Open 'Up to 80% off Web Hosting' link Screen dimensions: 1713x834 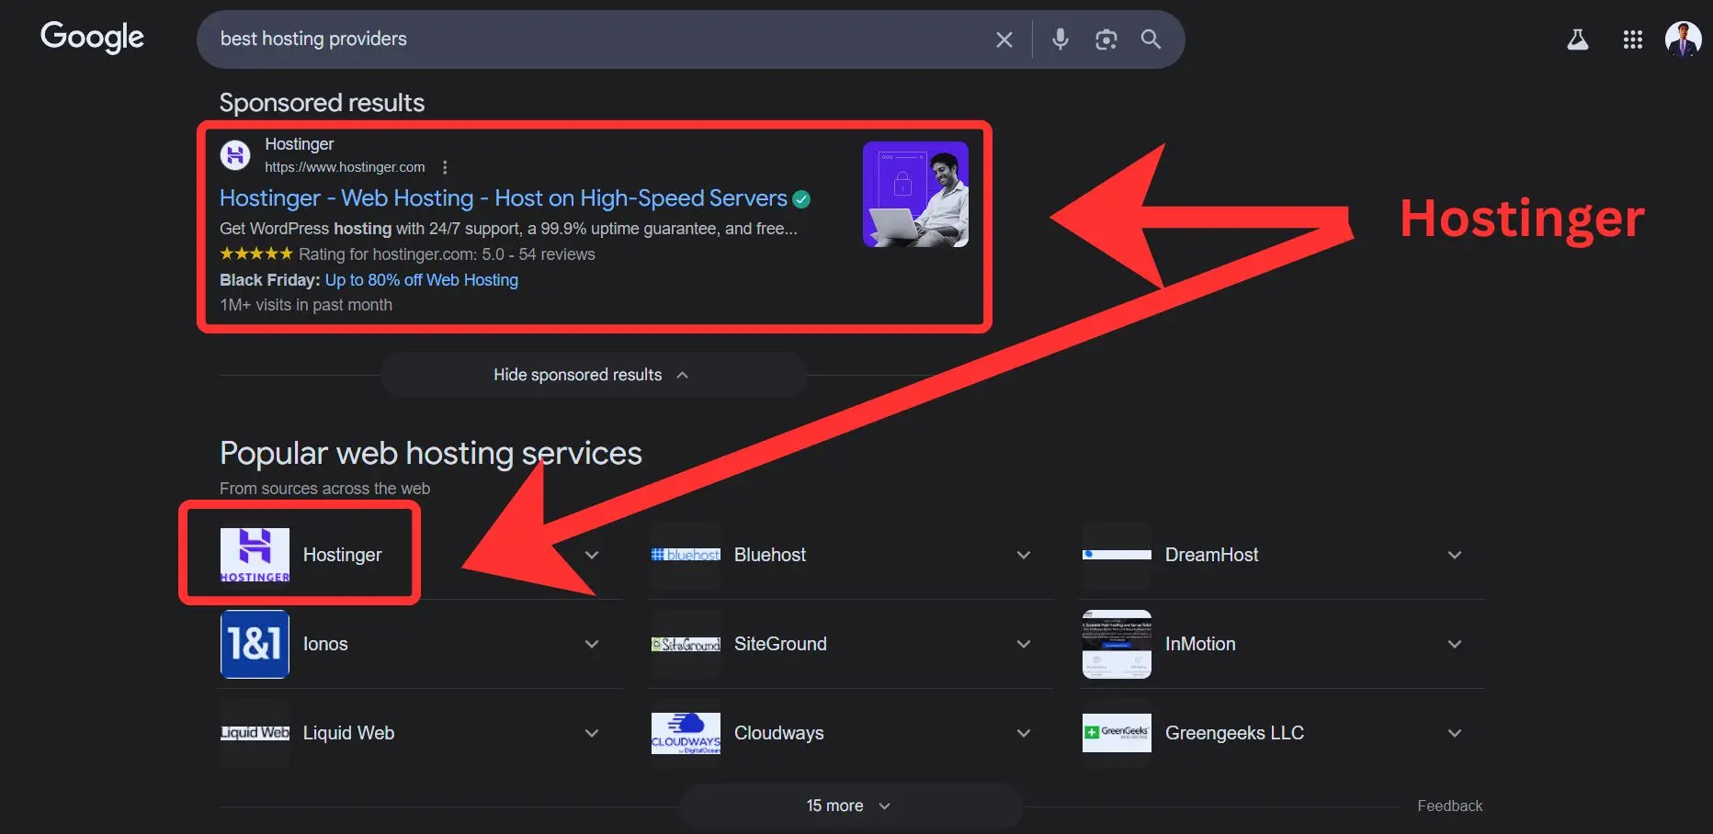click(x=422, y=280)
